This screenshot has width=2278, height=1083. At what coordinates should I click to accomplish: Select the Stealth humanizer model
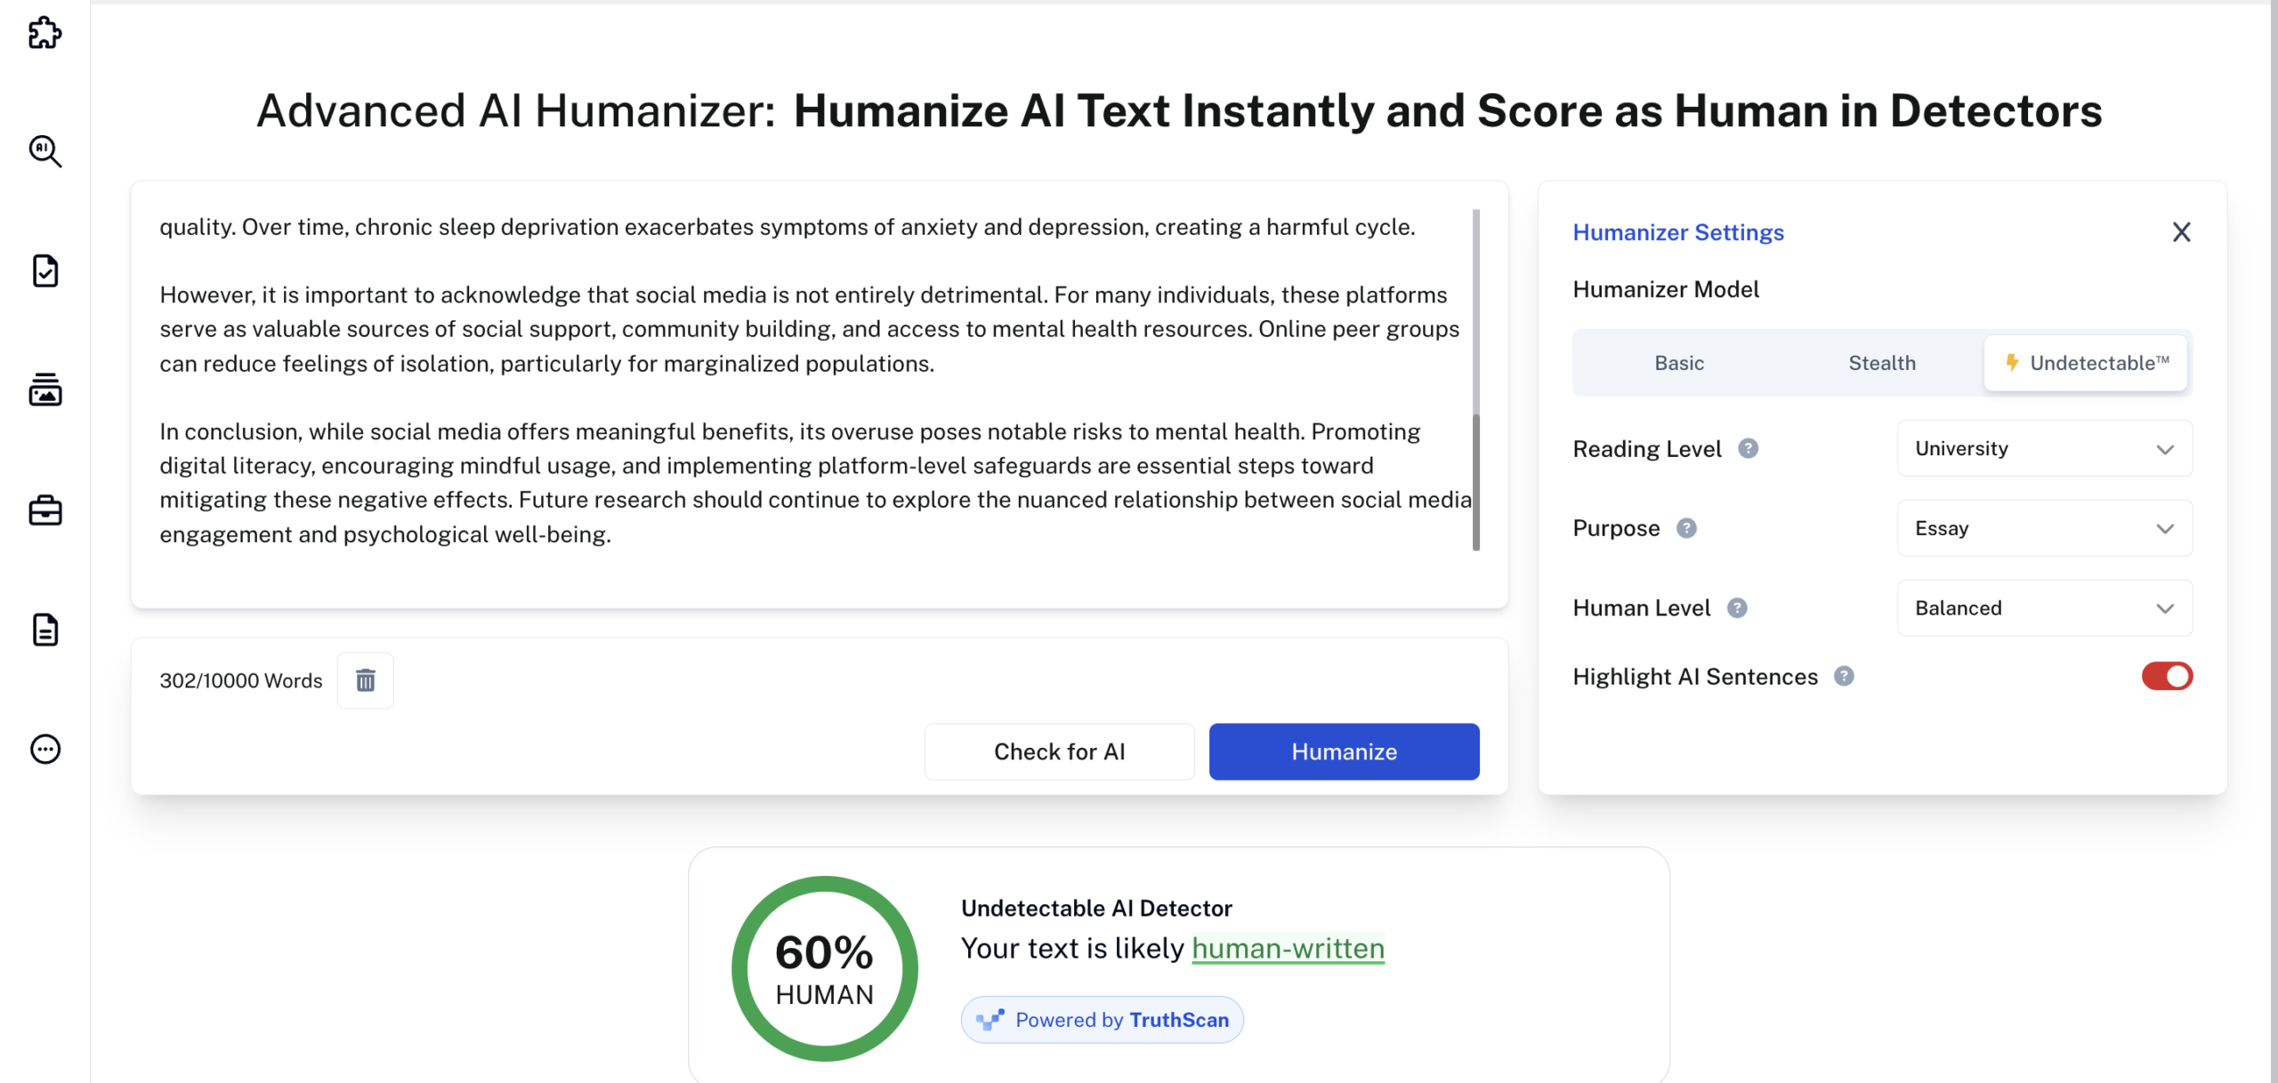point(1881,363)
